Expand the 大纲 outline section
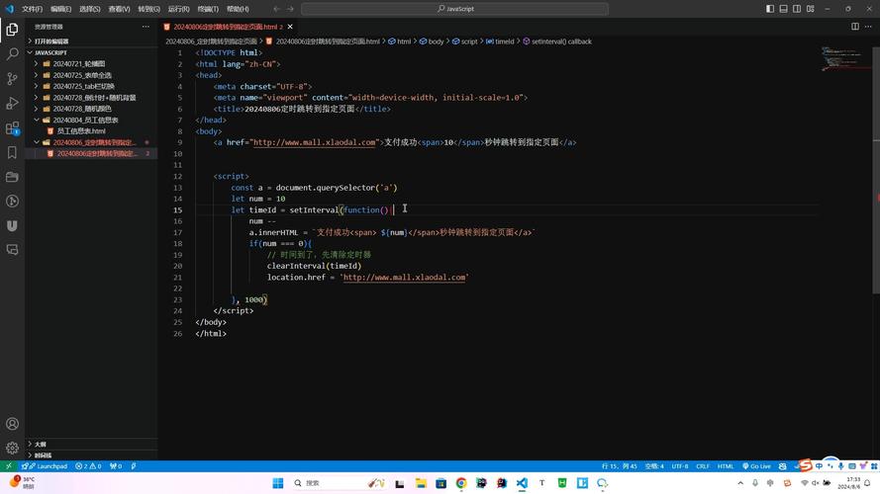Viewport: 880px width, 494px height. coord(40,445)
